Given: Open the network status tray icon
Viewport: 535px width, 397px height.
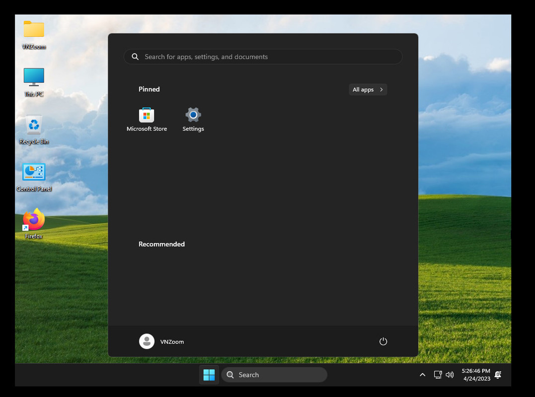Looking at the screenshot, I should 438,375.
